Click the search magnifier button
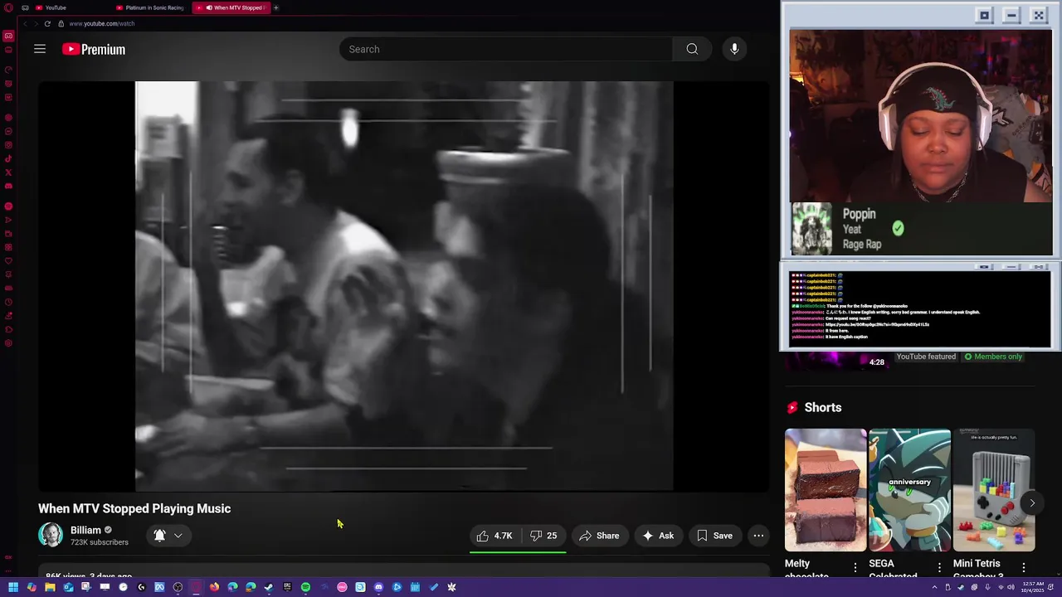 point(692,49)
